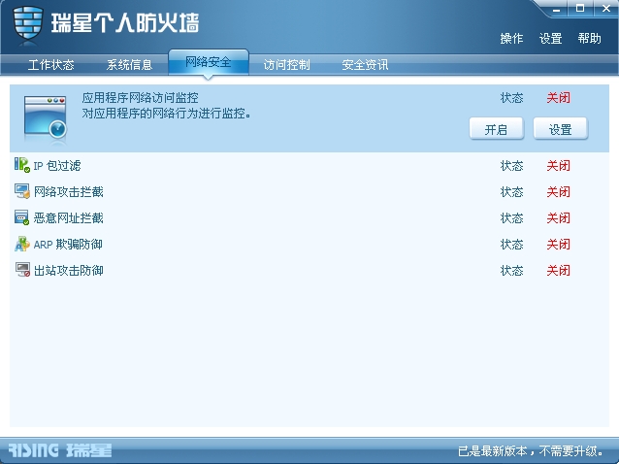Click 关闭 status of 网络攻击拦截
The image size is (619, 464).
click(559, 192)
